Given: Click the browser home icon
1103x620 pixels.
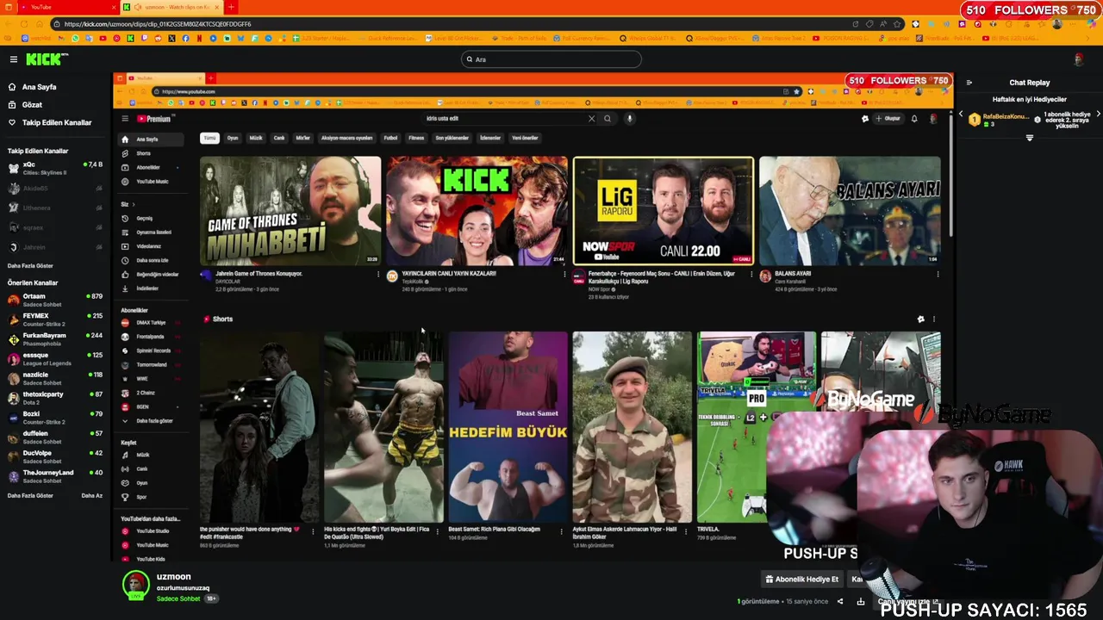Looking at the screenshot, I should pos(40,24).
